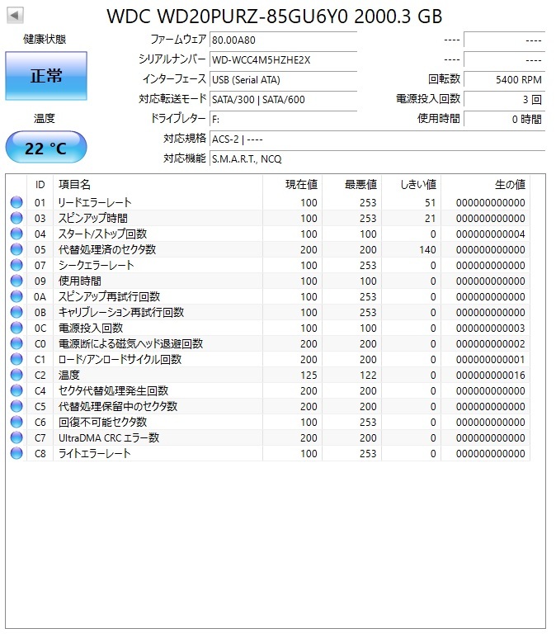Click the 生の値 column header

pos(485,184)
